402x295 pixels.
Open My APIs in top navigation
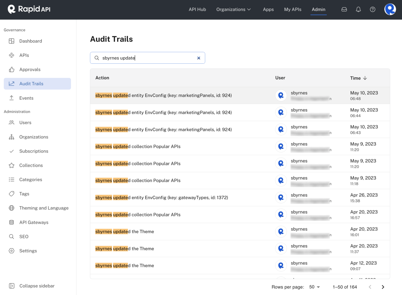click(x=293, y=10)
